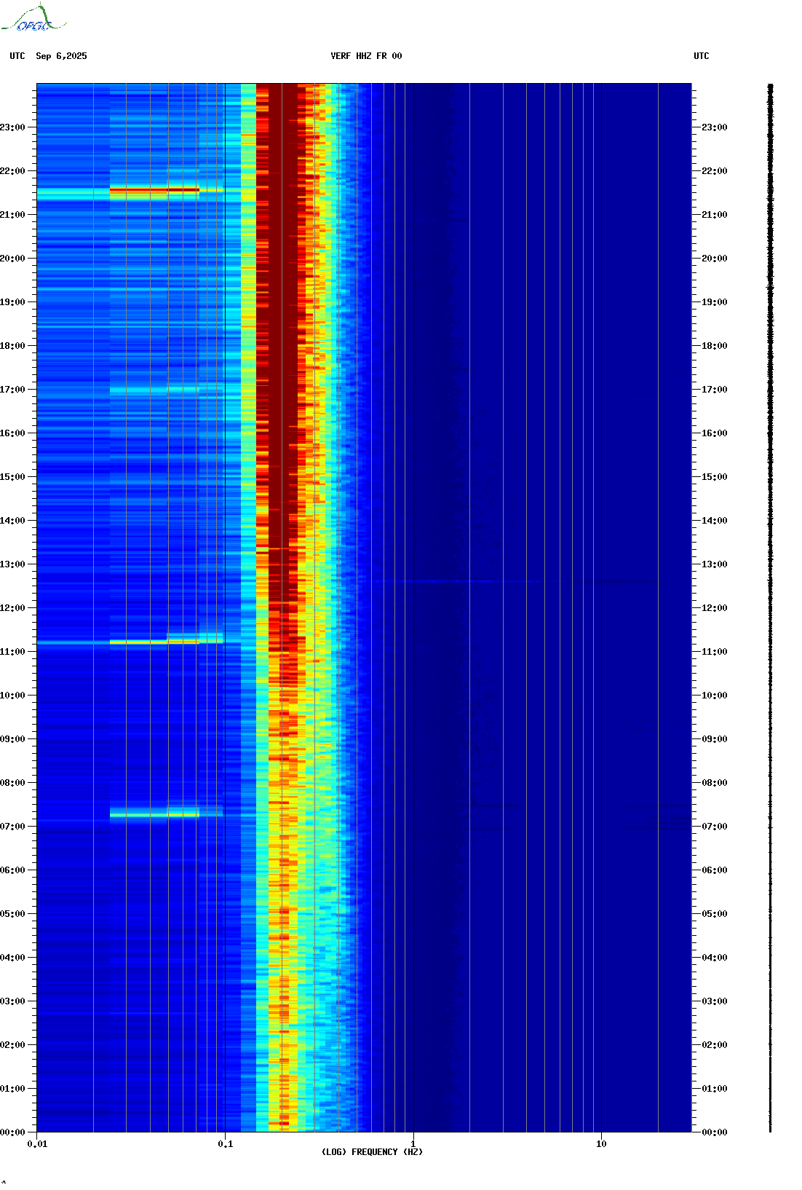Click 13:00 on the left time axis

click(x=12, y=564)
